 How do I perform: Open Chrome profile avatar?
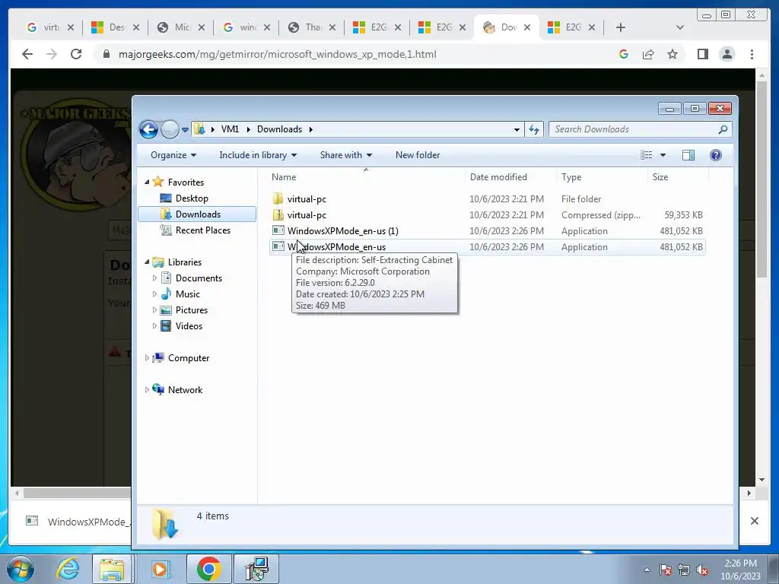tap(727, 54)
